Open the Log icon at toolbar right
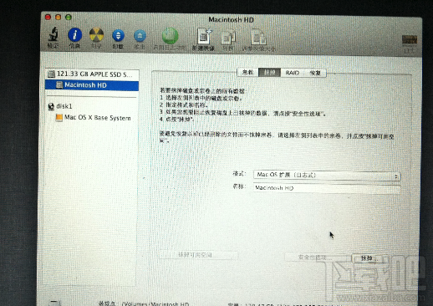433x306 pixels. tap(410, 39)
